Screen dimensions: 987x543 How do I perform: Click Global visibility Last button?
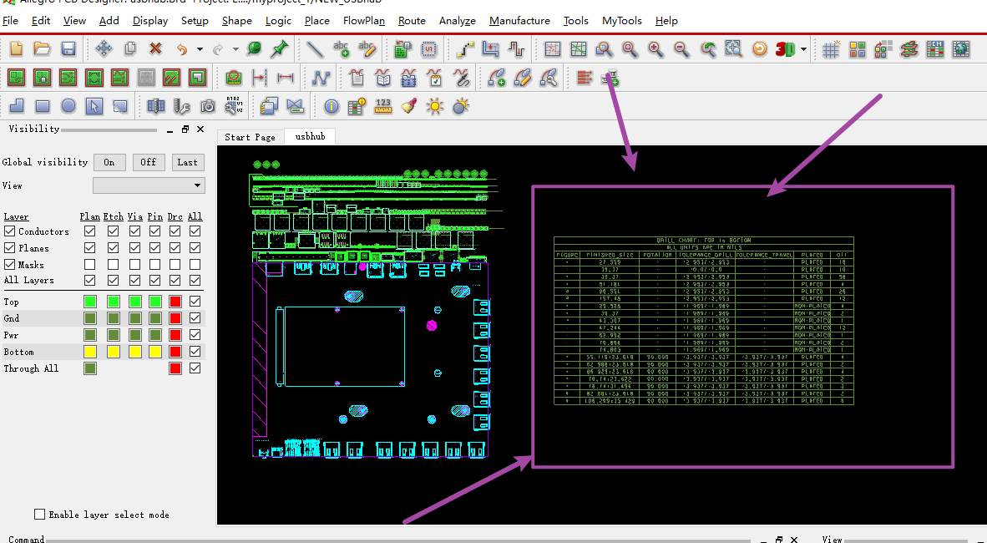pos(188,162)
